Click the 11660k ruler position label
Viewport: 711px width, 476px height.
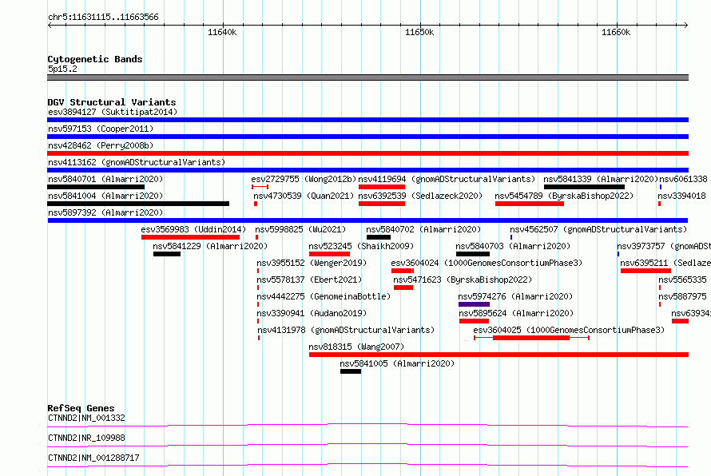coord(616,32)
